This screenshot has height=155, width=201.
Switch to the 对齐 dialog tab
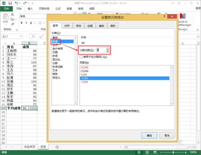click(67, 26)
